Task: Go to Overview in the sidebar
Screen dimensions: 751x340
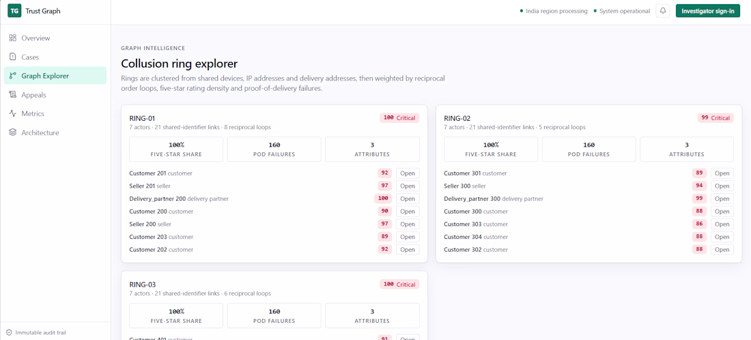Action: click(x=55, y=38)
